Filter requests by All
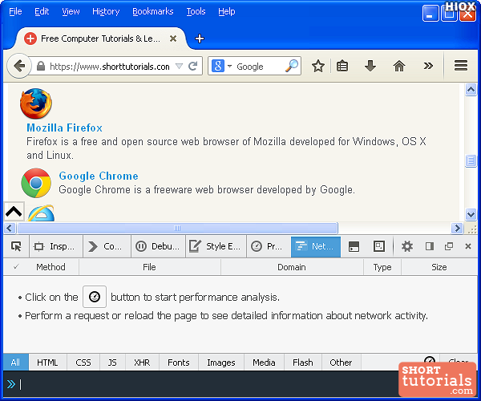481x401 pixels. click(16, 363)
